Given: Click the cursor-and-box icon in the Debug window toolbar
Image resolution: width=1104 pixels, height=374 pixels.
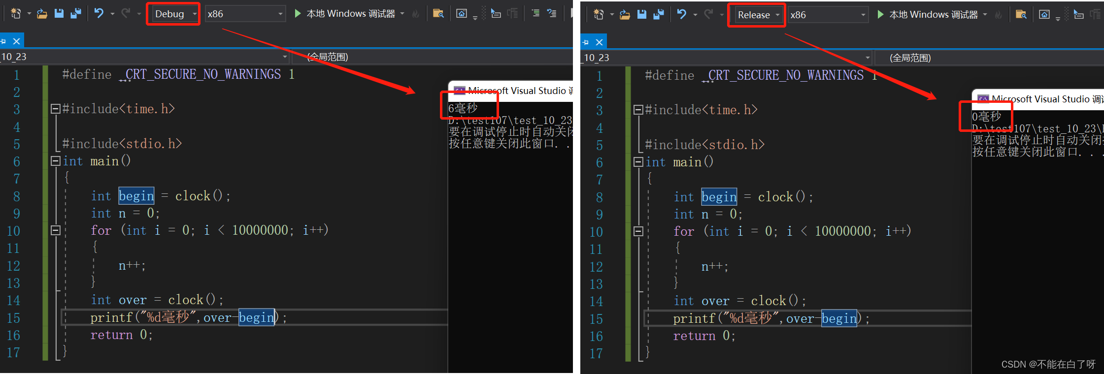Looking at the screenshot, I should pos(496,14).
